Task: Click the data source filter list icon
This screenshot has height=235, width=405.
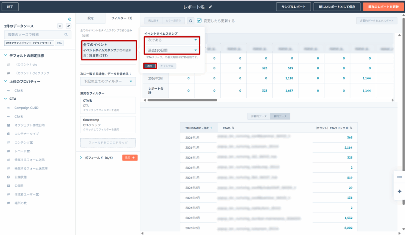Action: click(60, 26)
